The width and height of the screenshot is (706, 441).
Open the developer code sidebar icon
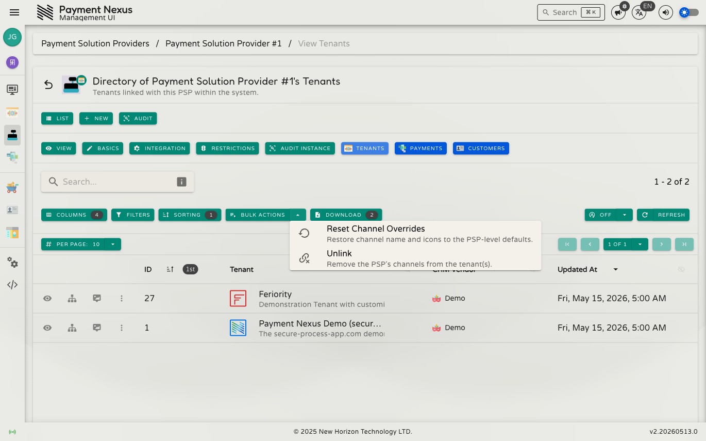coord(12,285)
